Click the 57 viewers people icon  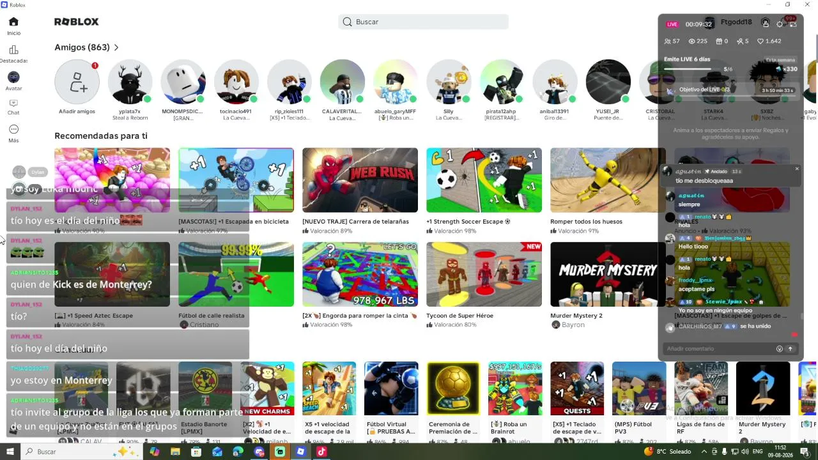(x=668, y=42)
